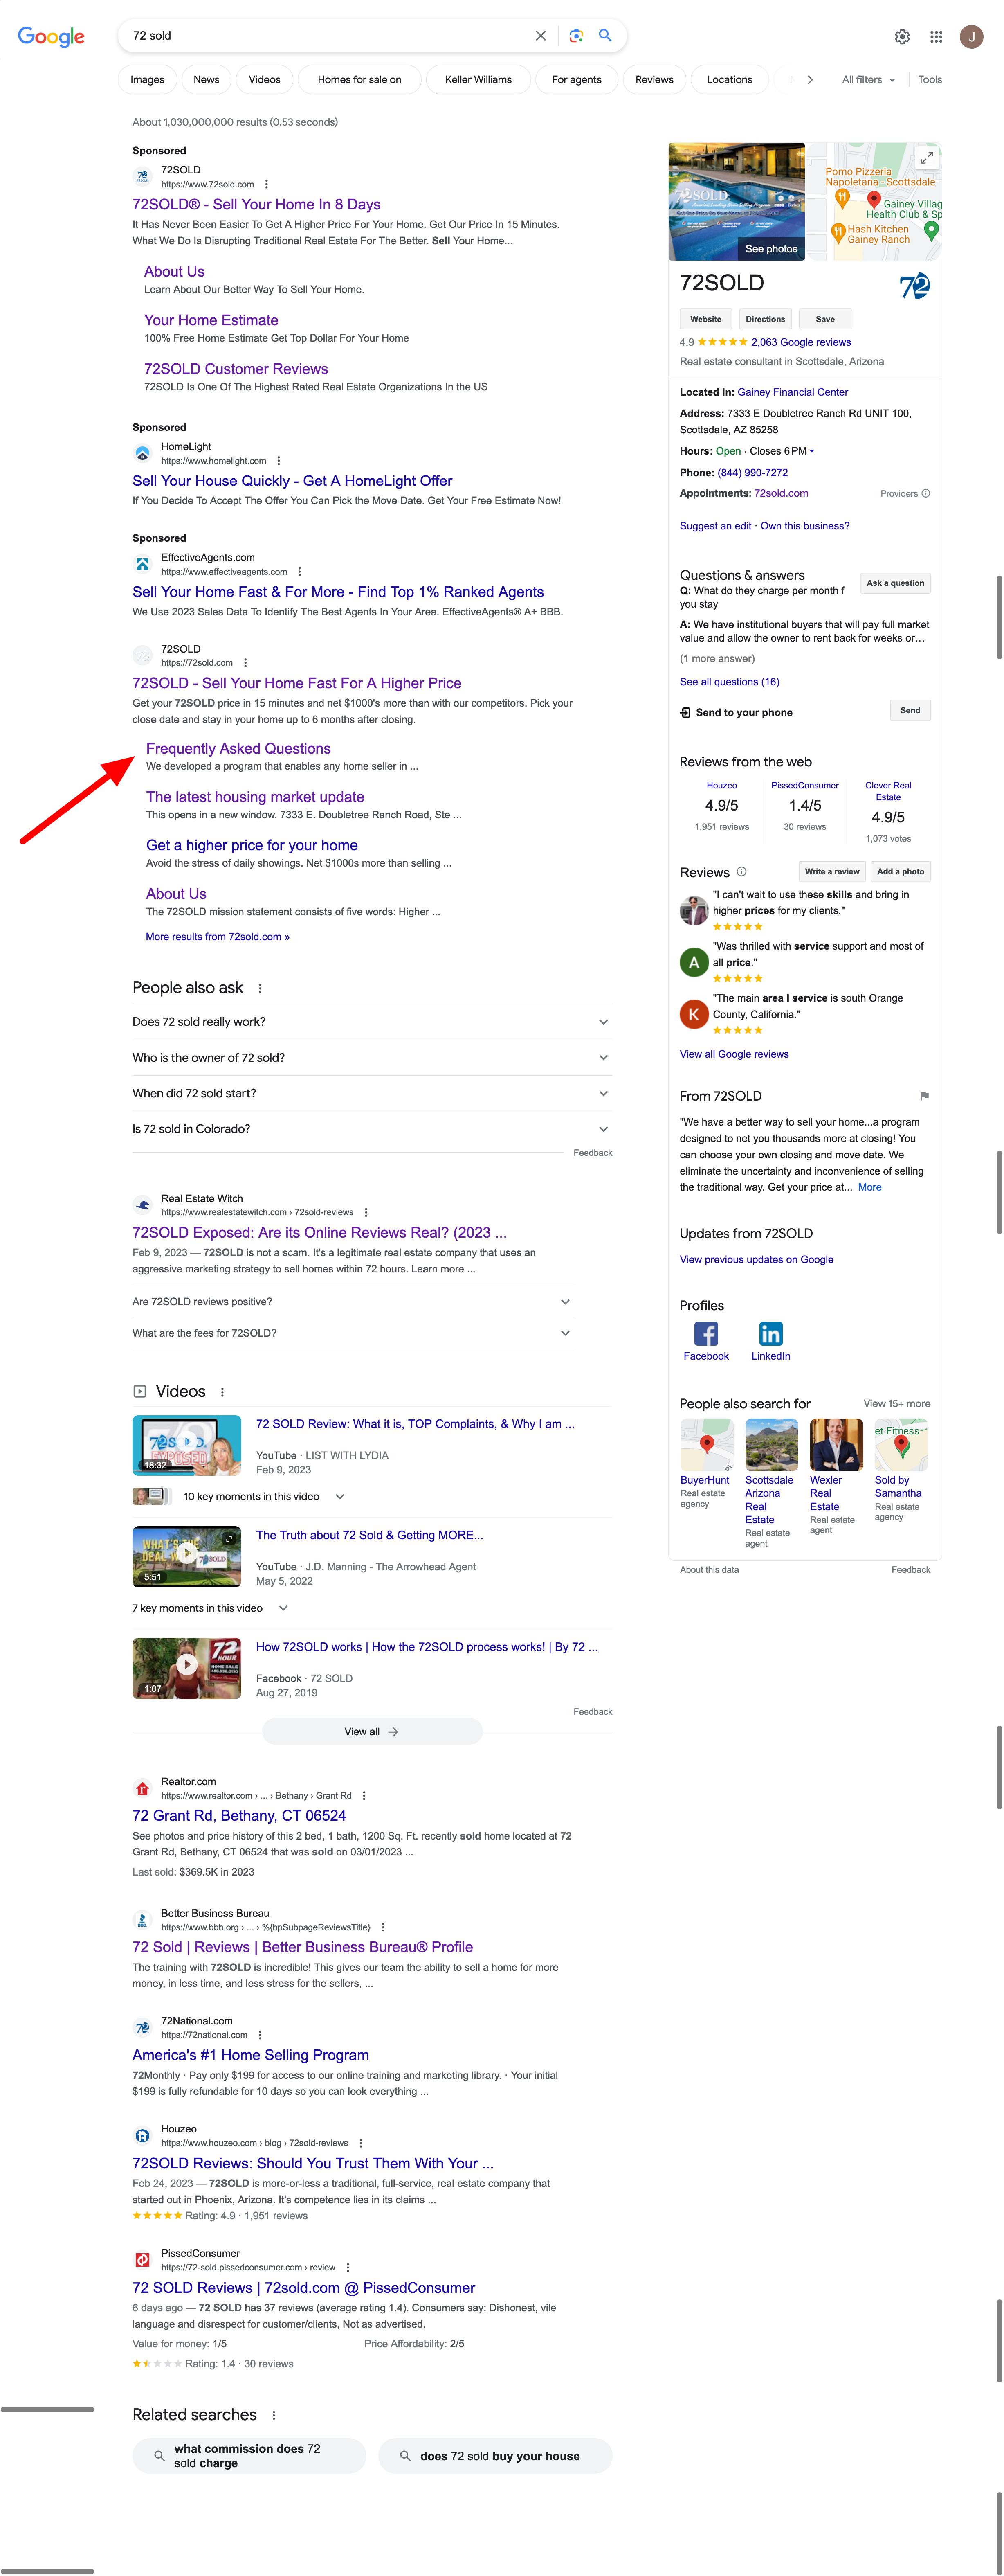Select the Locations filter chip
Image resolution: width=1004 pixels, height=2576 pixels.
tap(729, 80)
